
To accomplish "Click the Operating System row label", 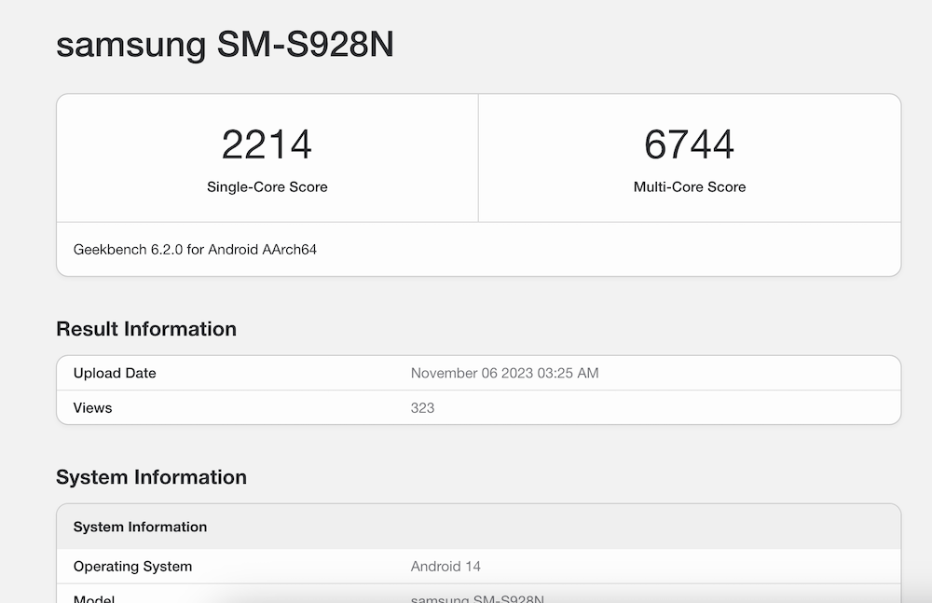I will click(x=132, y=566).
